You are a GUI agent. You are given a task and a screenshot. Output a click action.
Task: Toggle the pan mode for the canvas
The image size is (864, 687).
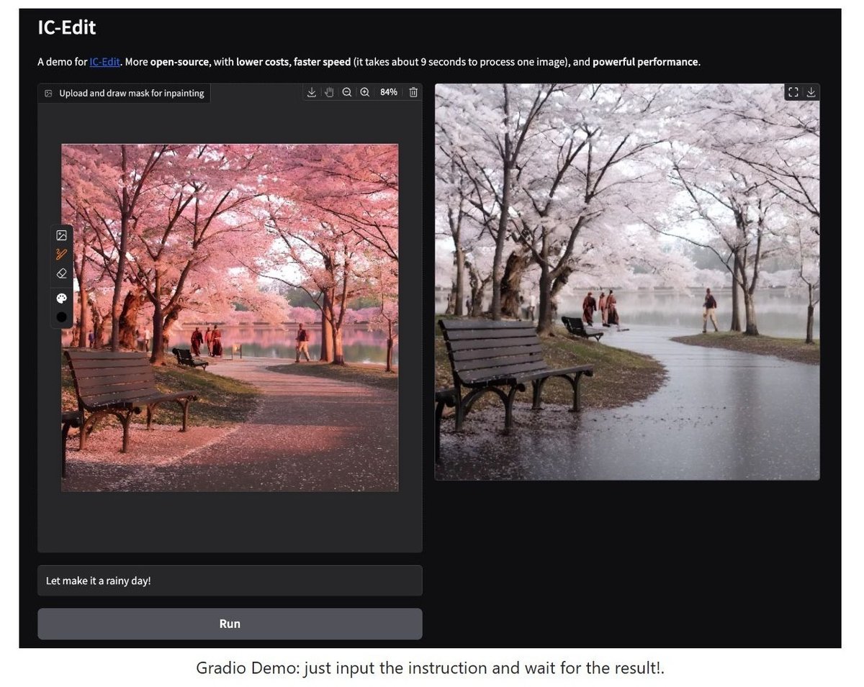(x=329, y=92)
